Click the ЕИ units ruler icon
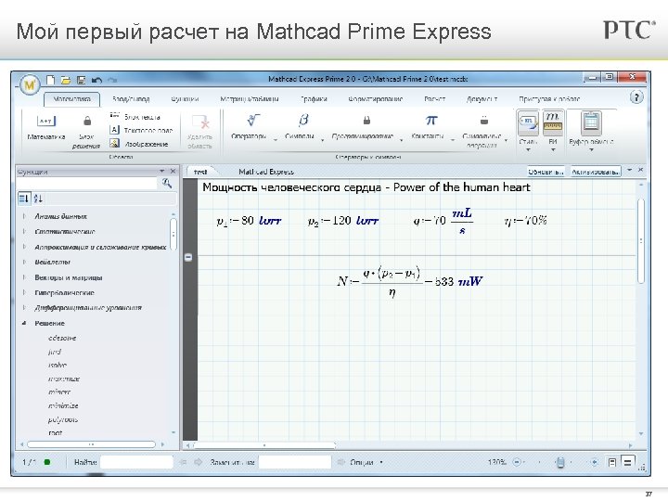 coord(553,122)
